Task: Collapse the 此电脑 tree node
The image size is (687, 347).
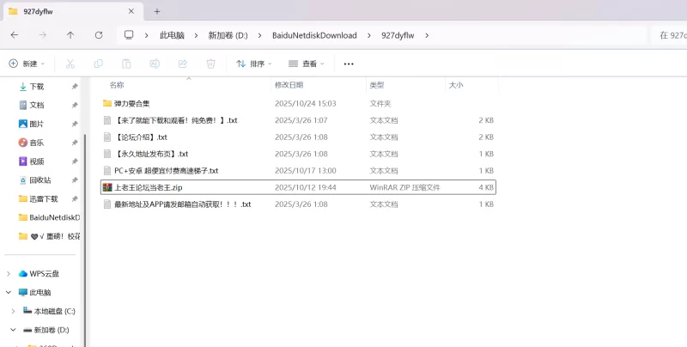Action: pos(9,292)
